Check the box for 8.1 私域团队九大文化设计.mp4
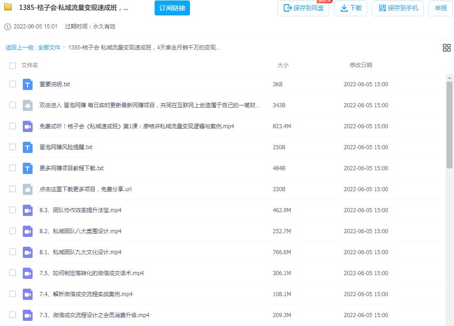 (13, 252)
